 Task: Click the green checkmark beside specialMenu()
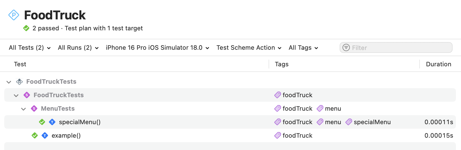42,122
